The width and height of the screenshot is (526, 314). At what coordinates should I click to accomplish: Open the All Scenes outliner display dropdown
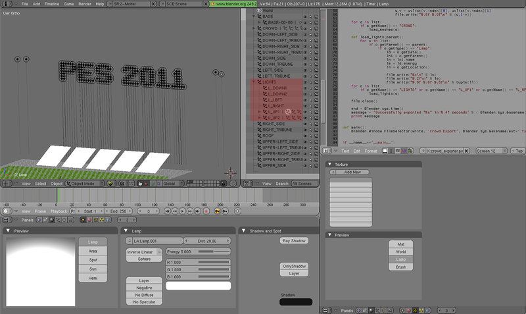coord(304,184)
